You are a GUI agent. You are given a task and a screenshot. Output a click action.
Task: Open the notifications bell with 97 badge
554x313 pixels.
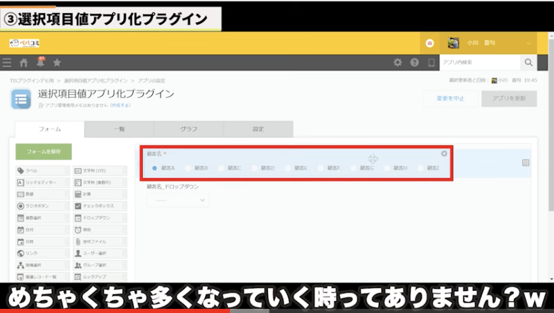pos(40,62)
